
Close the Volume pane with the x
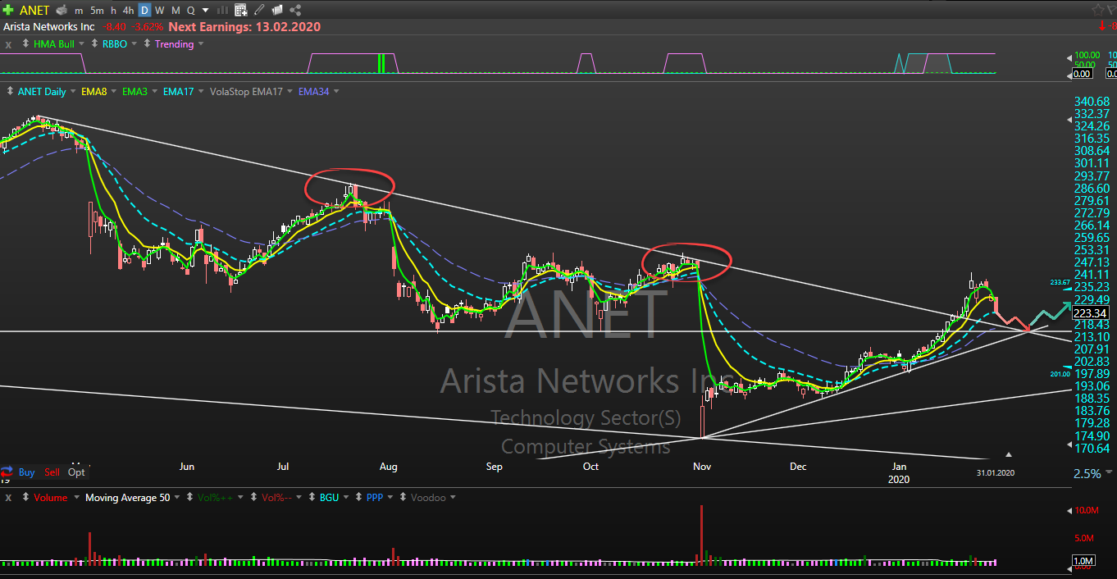tap(8, 497)
